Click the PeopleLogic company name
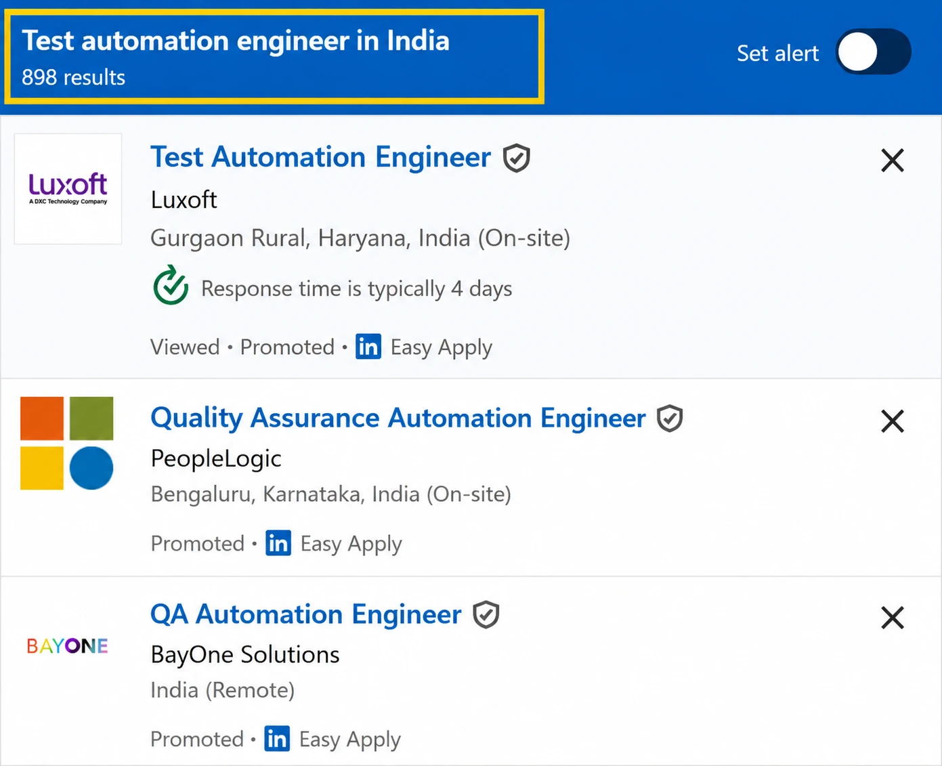This screenshot has height=766, width=942. click(x=216, y=459)
